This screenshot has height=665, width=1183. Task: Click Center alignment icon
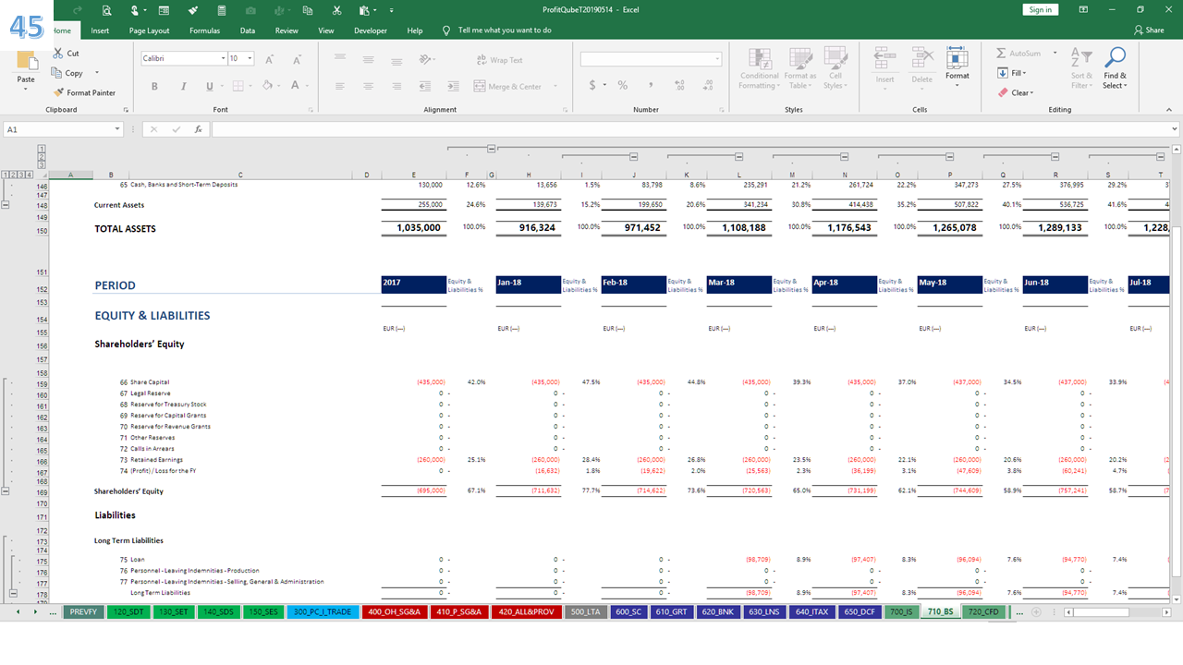click(x=368, y=86)
